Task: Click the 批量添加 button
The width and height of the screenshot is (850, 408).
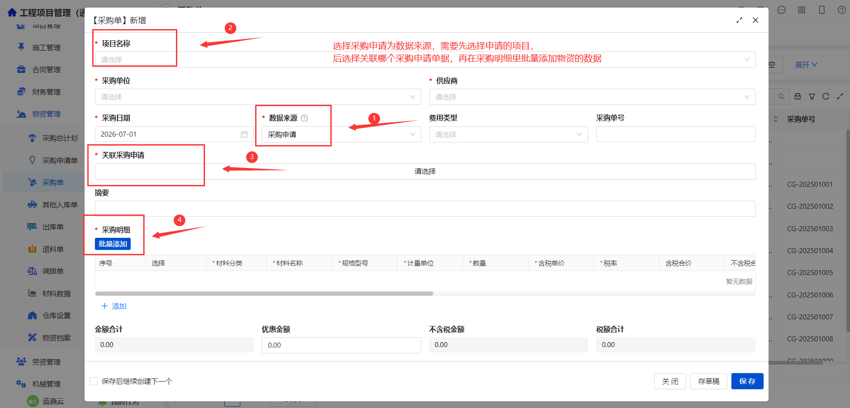Action: (113, 244)
